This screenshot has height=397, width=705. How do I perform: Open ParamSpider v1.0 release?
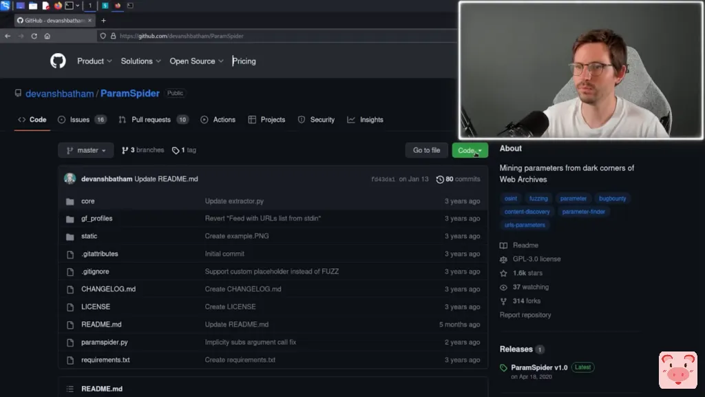(539, 368)
